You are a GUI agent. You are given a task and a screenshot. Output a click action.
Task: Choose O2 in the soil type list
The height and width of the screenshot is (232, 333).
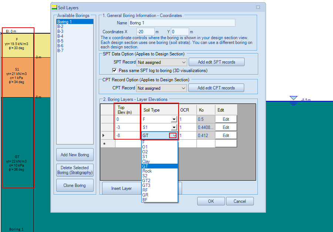159,152
